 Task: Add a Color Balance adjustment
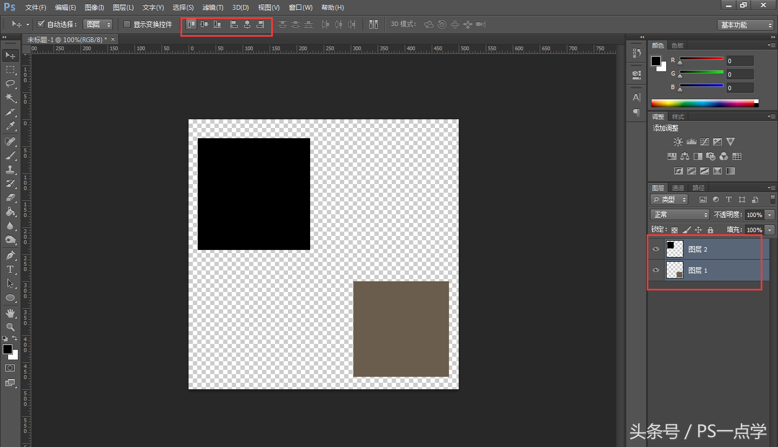tap(685, 157)
